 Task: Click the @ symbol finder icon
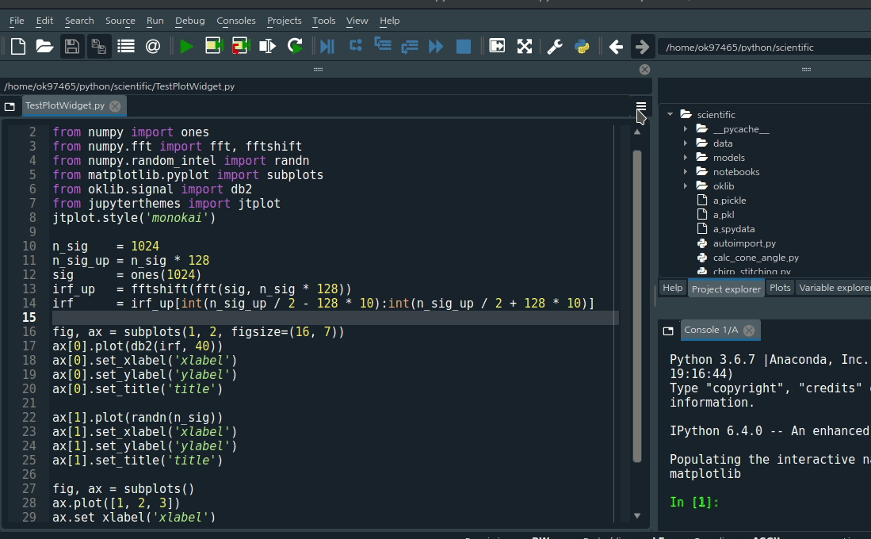(x=153, y=46)
